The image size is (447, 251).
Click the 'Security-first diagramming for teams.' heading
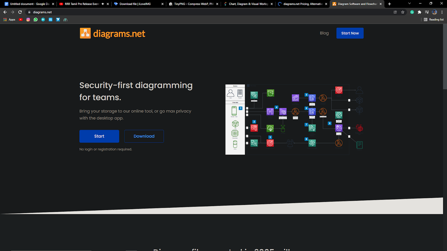[x=136, y=91]
